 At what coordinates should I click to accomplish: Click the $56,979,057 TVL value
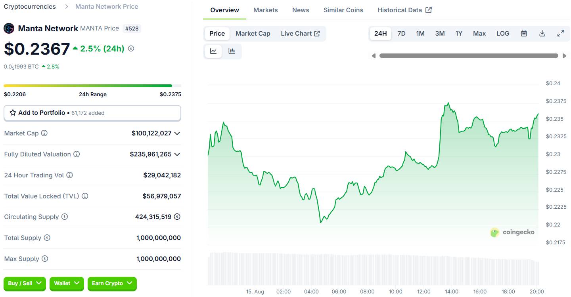click(x=162, y=196)
